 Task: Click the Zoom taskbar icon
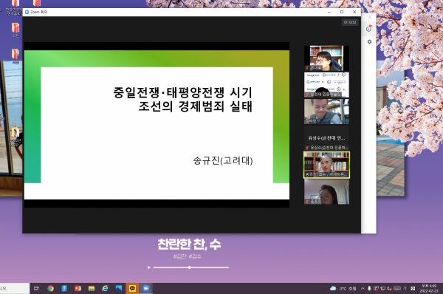(x=145, y=288)
